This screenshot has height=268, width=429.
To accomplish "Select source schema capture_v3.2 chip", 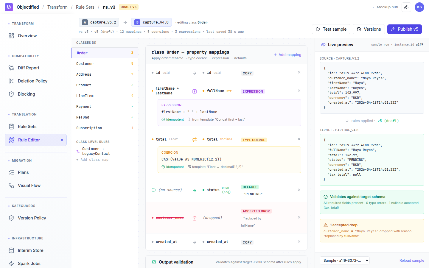I will (99, 22).
